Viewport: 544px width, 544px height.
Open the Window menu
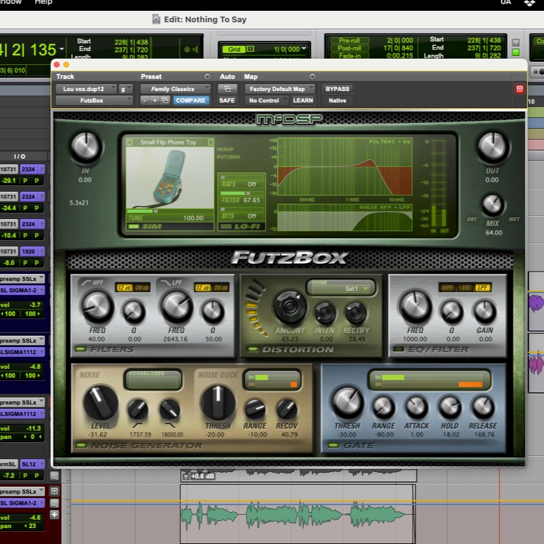(10, 2)
